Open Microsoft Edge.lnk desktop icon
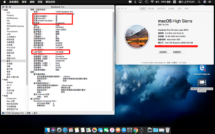Image resolution: width=215 pixels, height=134 pixels. (x=202, y=70)
